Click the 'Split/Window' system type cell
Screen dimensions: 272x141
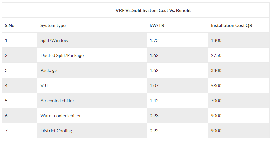point(54,40)
